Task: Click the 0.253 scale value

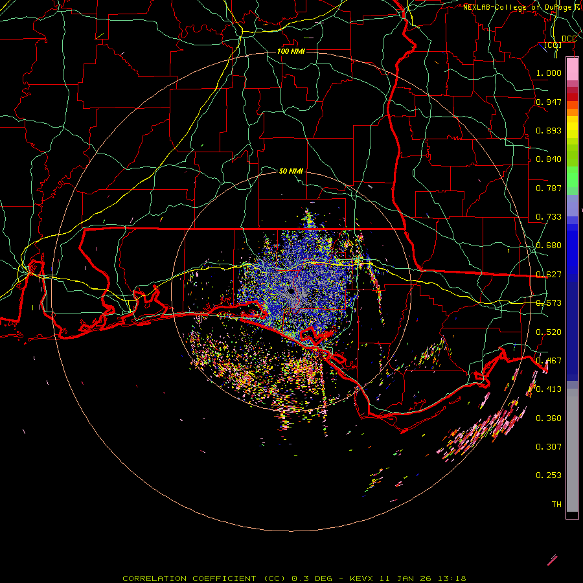Action: point(549,475)
